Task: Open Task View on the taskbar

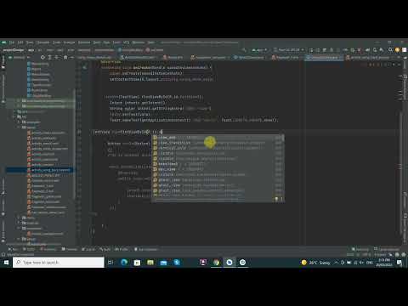Action: point(110,263)
